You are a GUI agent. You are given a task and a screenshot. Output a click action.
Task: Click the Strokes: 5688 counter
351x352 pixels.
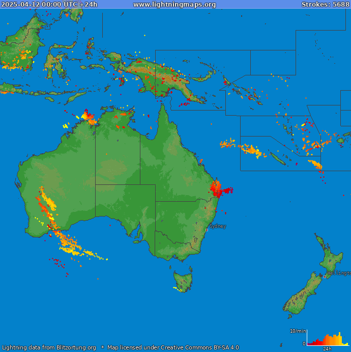[x=326, y=5]
